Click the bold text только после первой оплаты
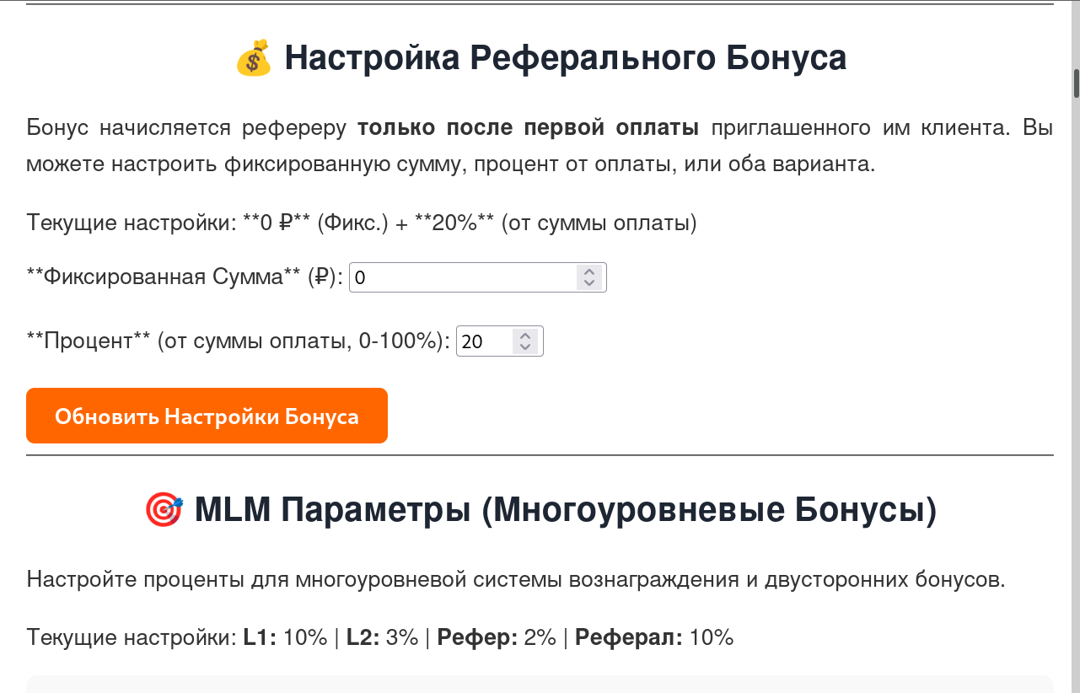1080x693 pixels. tap(528, 127)
